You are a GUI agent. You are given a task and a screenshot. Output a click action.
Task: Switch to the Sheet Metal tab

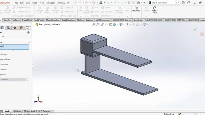pos(27,20)
